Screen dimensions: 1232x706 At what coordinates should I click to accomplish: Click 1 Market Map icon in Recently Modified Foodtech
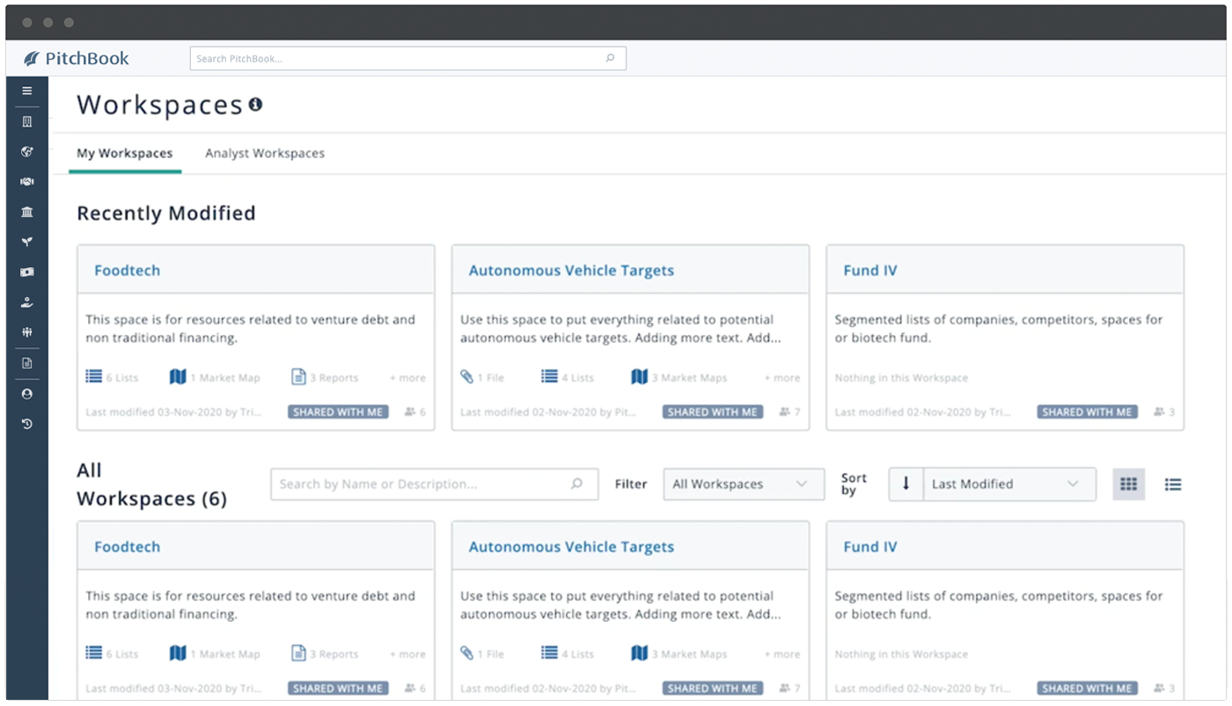178,377
